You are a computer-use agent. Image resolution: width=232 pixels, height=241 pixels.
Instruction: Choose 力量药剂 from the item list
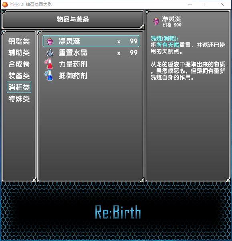point(73,64)
